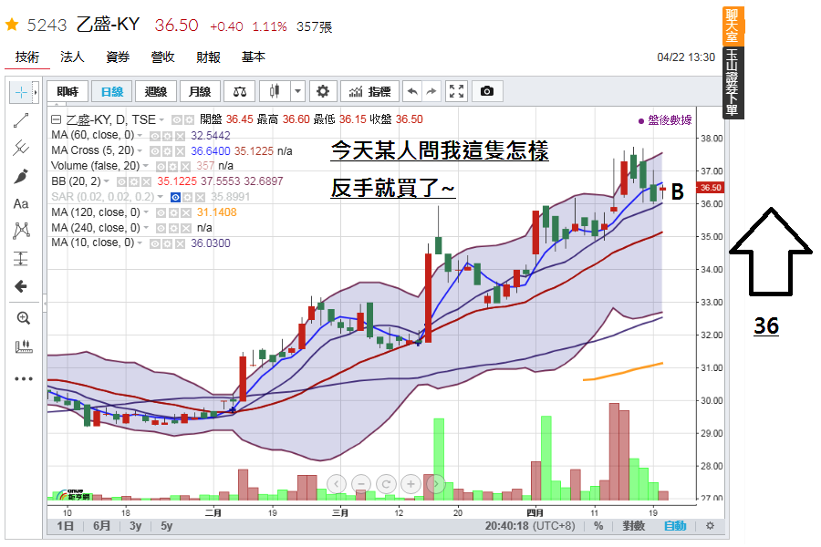Click the back arrow tool in sidebar

(21, 286)
